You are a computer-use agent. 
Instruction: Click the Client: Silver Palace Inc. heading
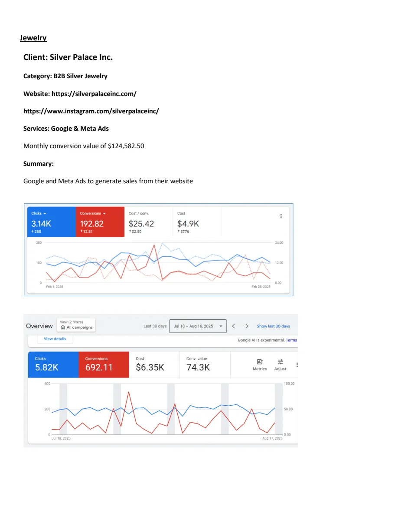click(x=68, y=57)
